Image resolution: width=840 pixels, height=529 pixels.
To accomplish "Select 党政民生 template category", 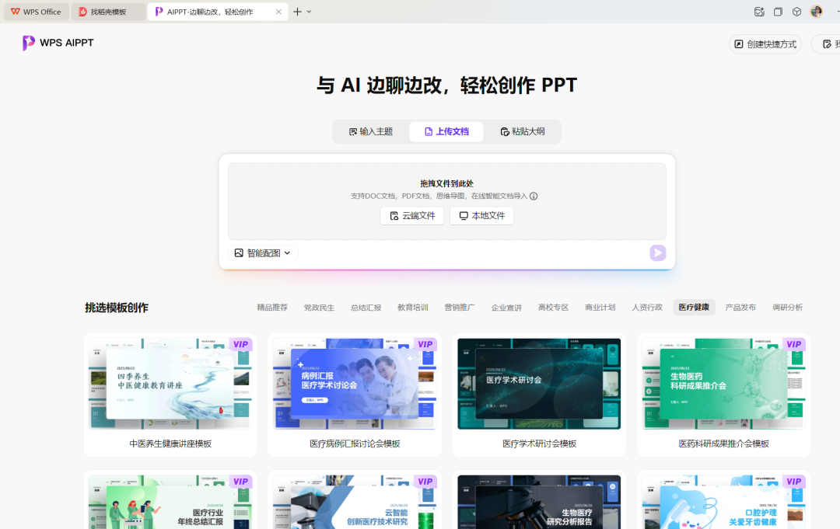I will point(319,308).
